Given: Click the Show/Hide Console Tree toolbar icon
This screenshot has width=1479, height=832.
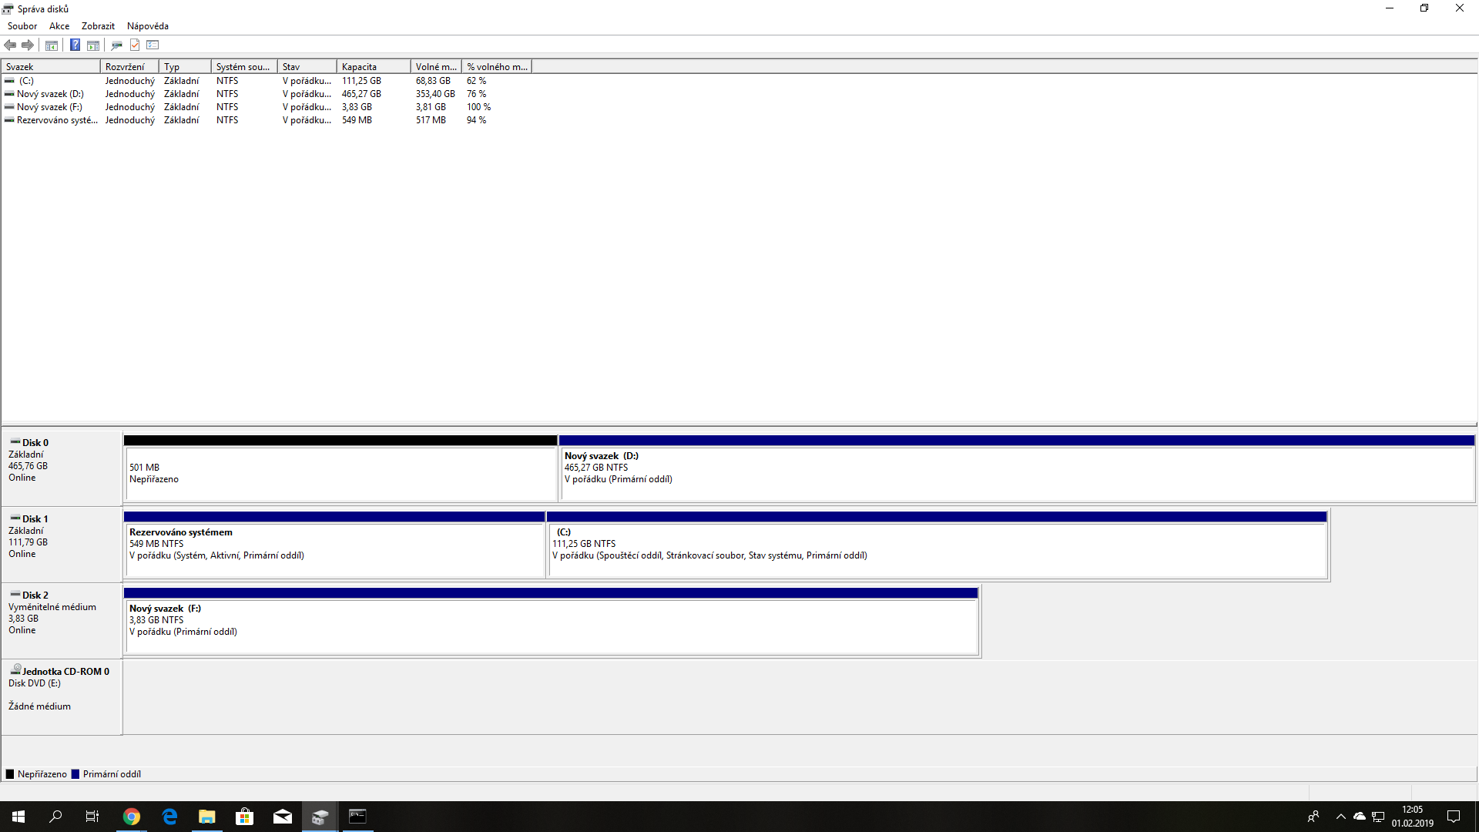Looking at the screenshot, I should point(52,45).
